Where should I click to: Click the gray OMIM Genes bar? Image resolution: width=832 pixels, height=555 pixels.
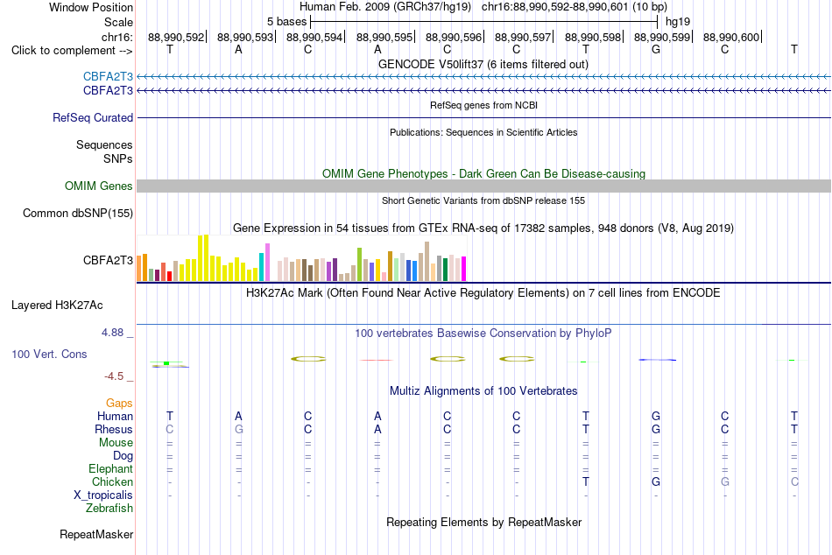point(484,186)
